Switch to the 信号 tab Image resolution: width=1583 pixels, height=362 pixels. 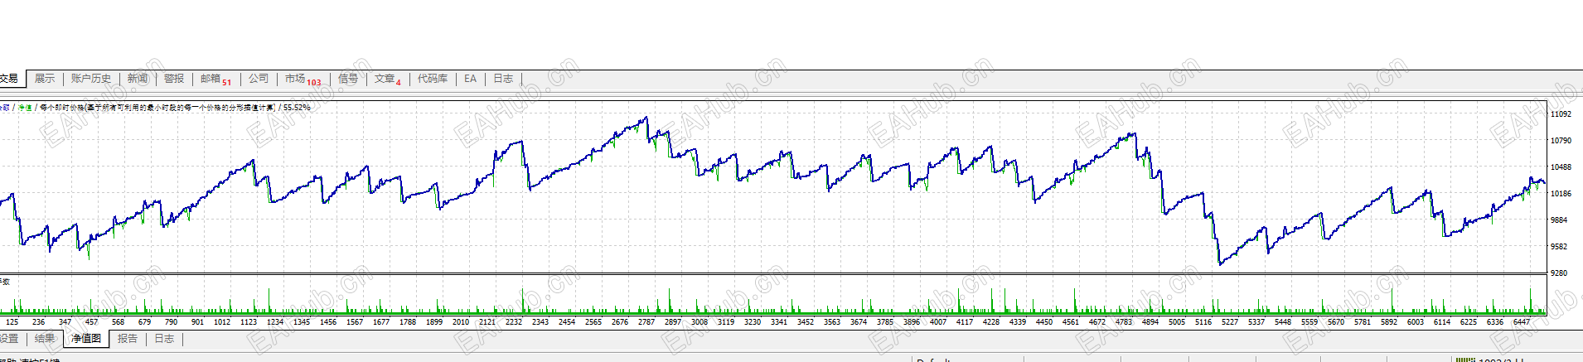click(x=348, y=79)
